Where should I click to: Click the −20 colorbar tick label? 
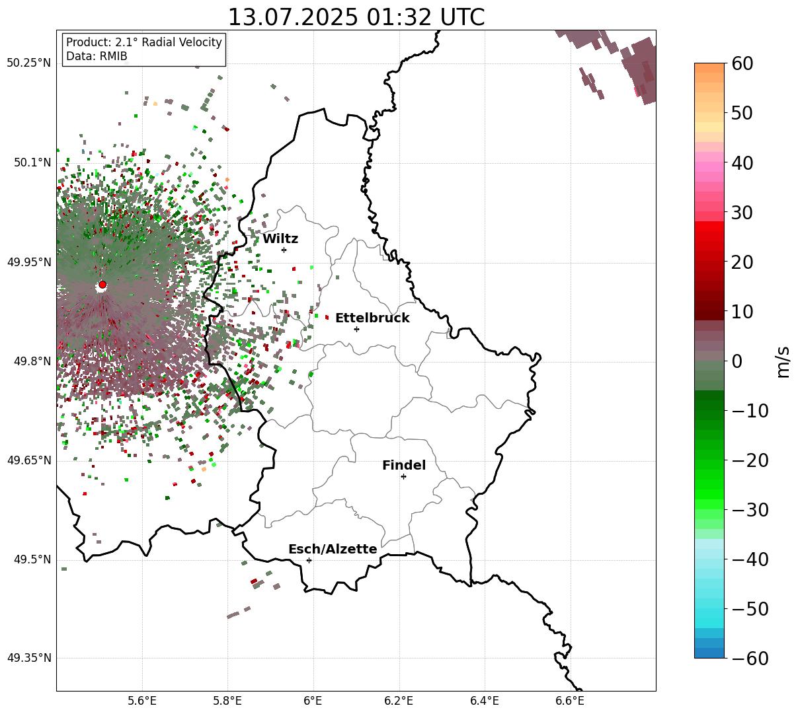[x=750, y=460]
